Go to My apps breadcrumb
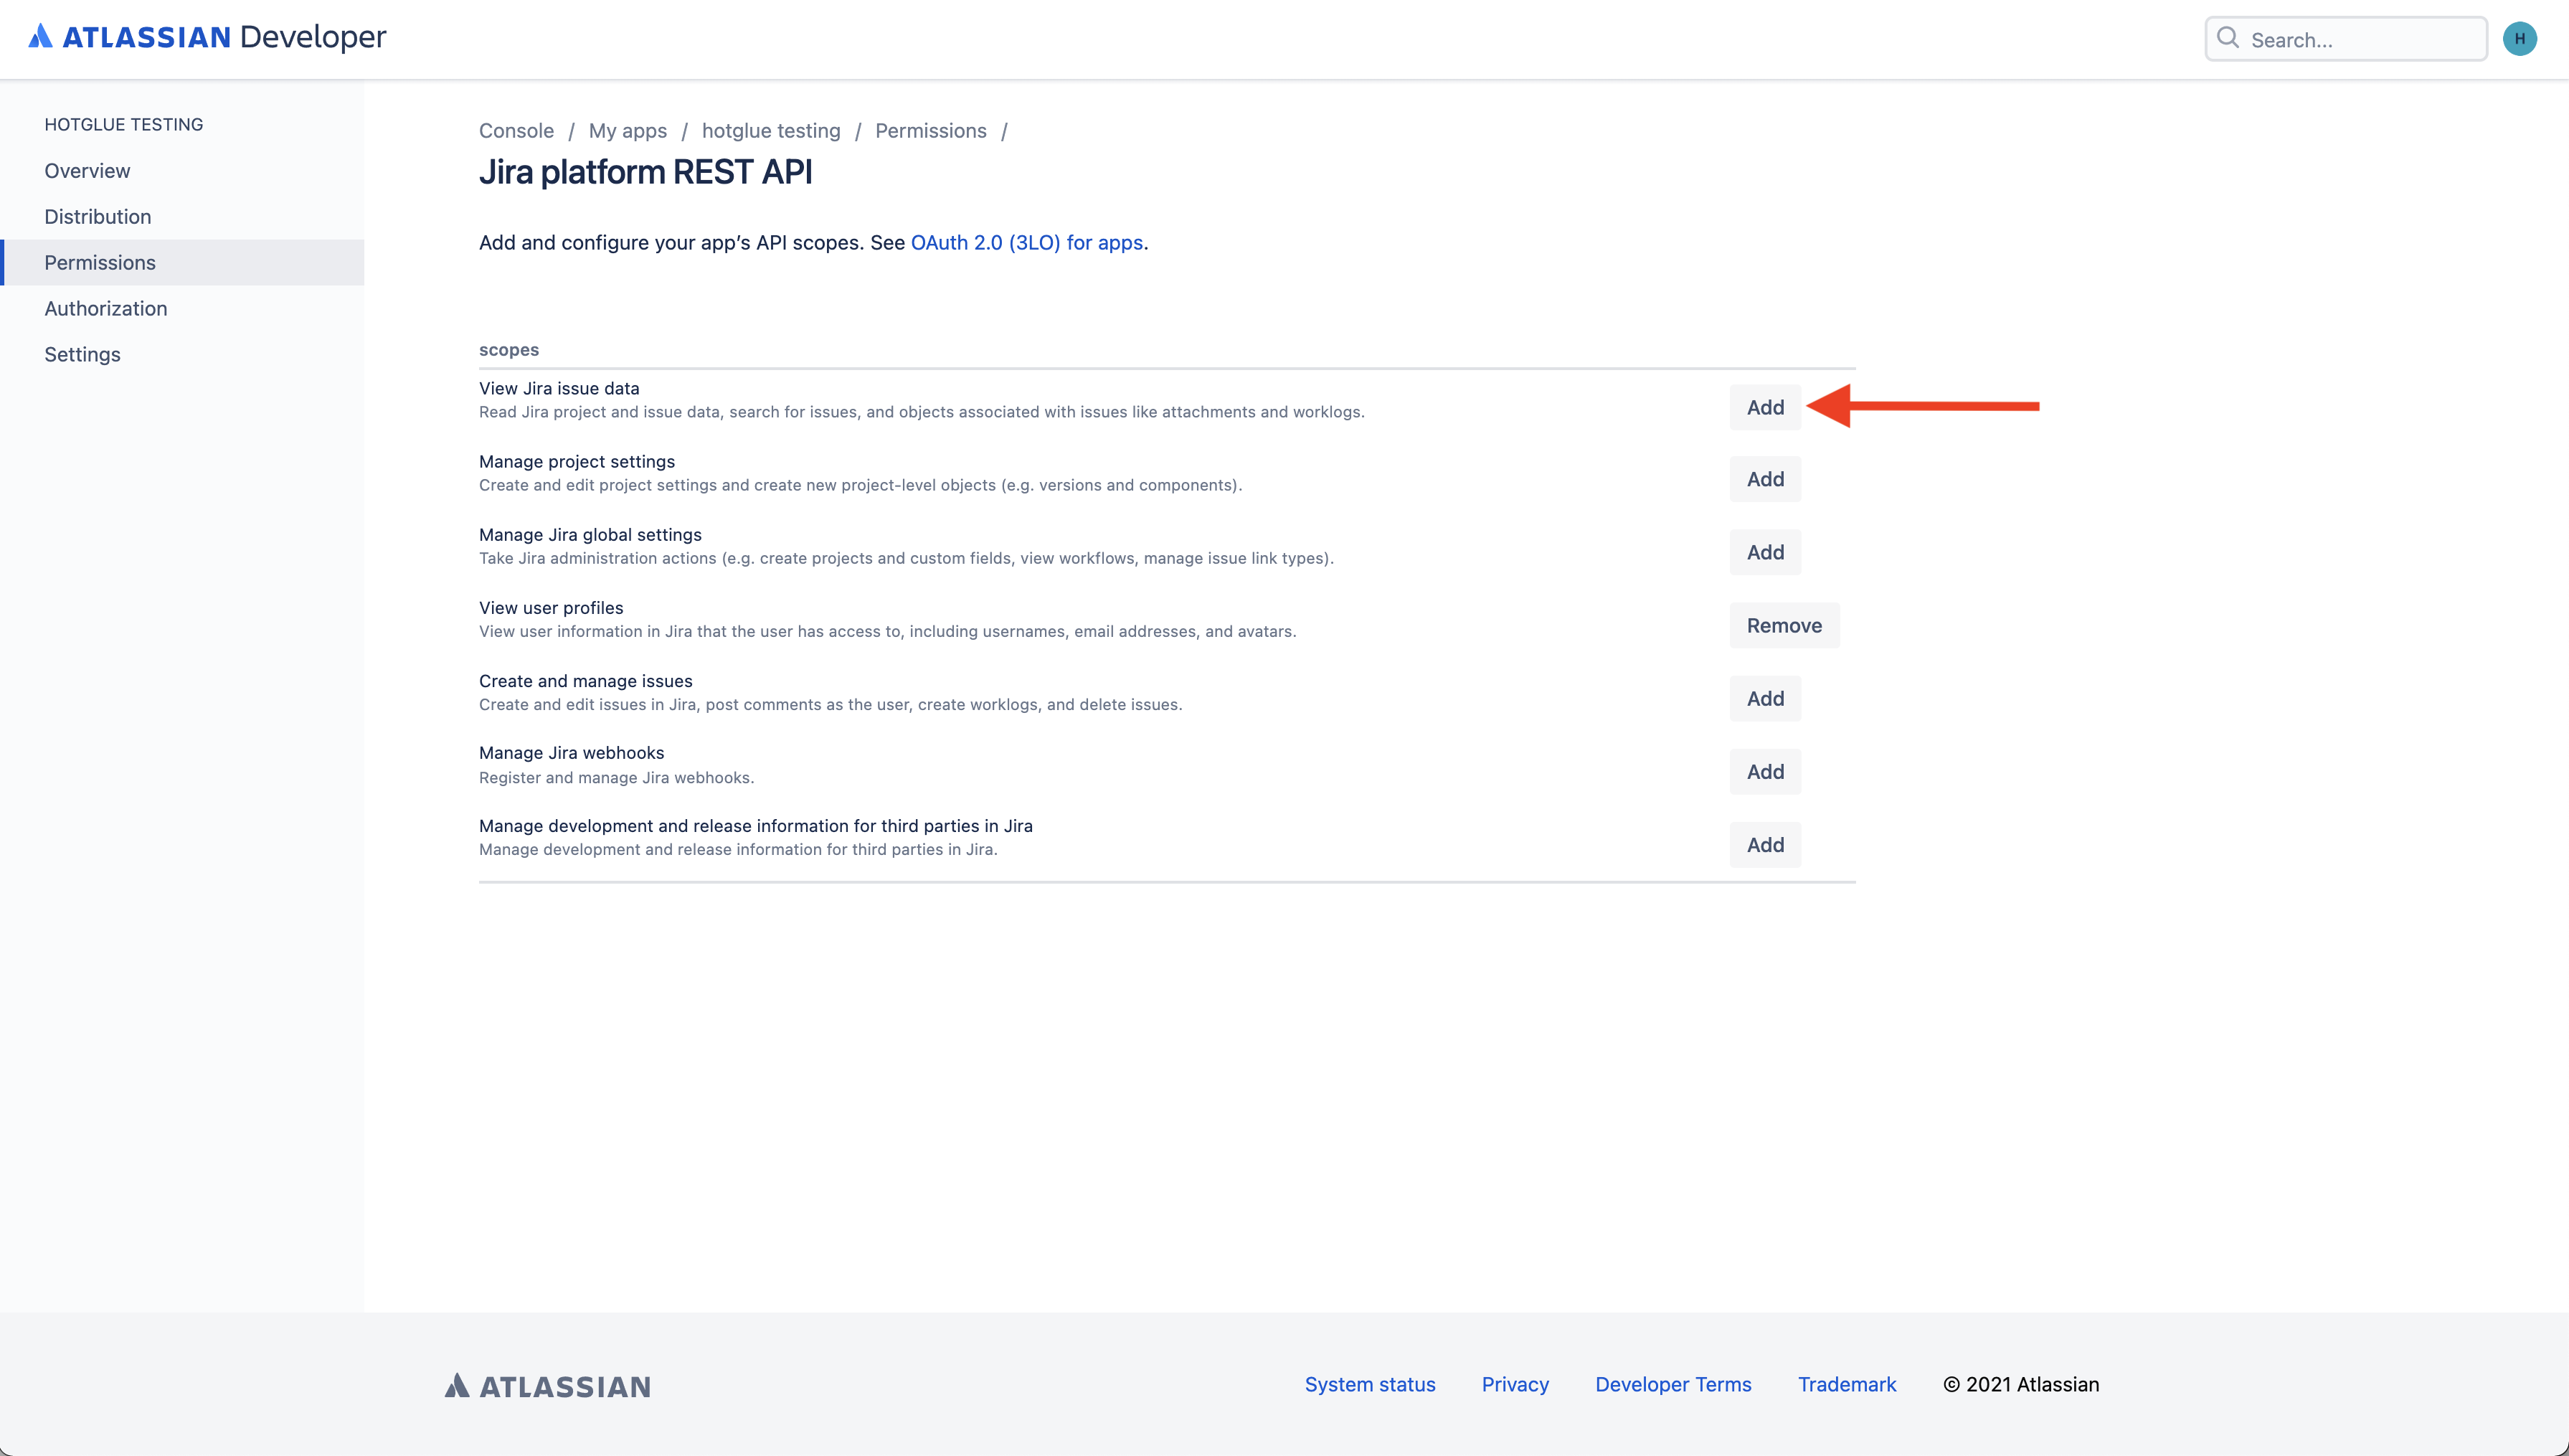2569x1456 pixels. pos(627,131)
